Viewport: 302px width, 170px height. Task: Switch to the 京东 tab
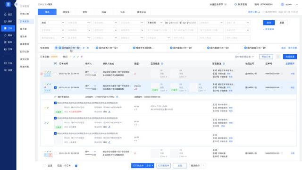(85, 12)
